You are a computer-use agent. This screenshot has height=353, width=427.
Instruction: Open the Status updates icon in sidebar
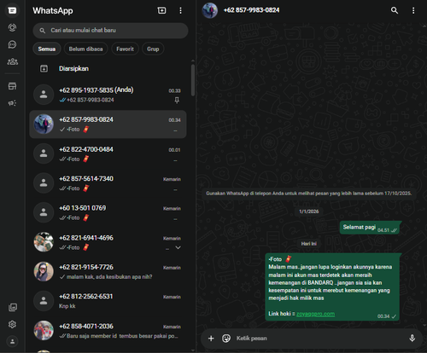point(12,27)
